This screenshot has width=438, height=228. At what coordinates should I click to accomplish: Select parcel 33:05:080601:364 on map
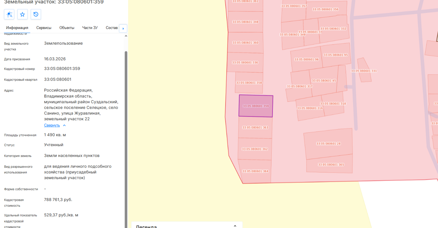coord(255,171)
